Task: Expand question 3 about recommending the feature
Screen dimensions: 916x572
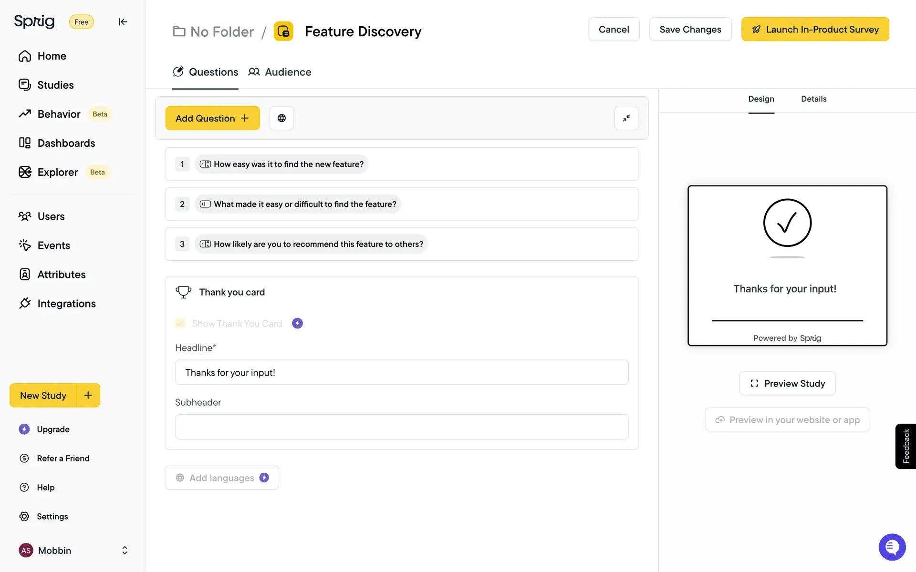Action: (x=318, y=244)
